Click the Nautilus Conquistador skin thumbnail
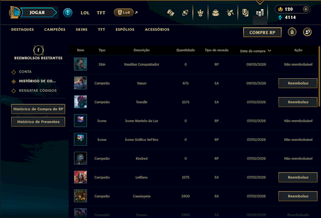321x218 pixels. [x=81, y=64]
